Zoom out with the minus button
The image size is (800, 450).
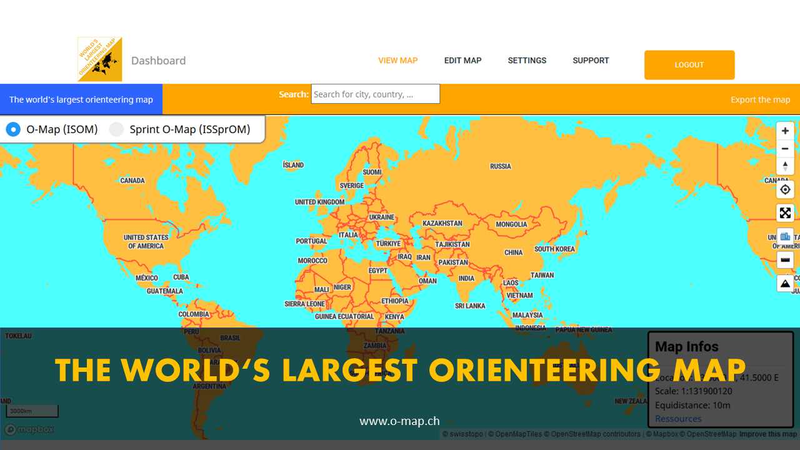coord(785,149)
